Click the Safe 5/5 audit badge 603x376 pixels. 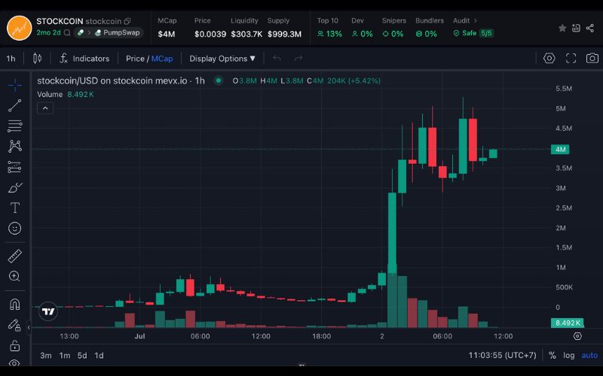point(473,33)
